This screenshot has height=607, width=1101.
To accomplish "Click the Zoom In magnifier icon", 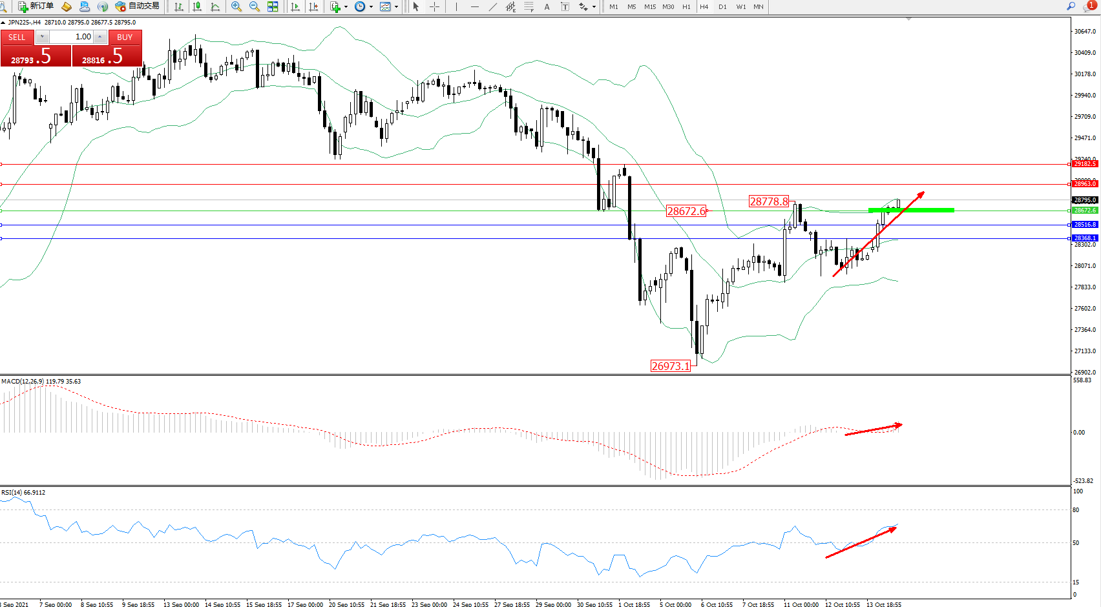I will click(236, 6).
